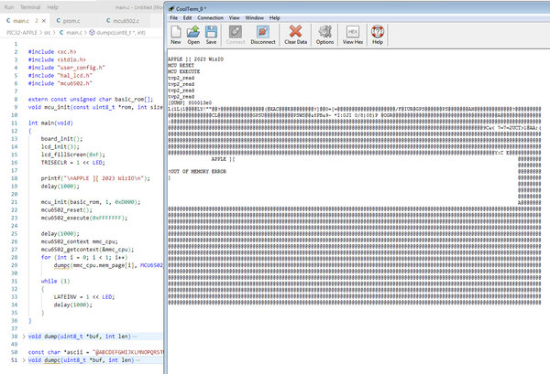
Task: Click main.c in the breadcrumb path
Action: 74,33
